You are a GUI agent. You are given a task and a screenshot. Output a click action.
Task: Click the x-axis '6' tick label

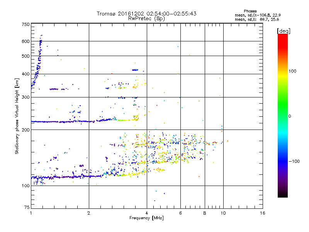(180, 213)
